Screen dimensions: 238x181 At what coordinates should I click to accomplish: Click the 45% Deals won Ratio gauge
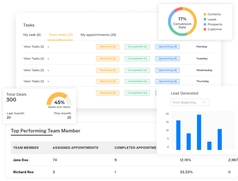59,99
